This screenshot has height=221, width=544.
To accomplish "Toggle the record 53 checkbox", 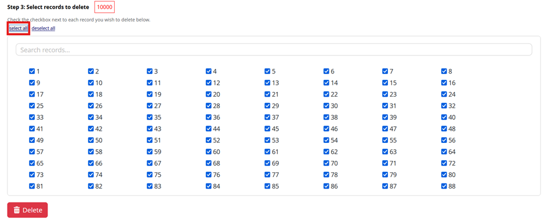I will tap(267, 140).
